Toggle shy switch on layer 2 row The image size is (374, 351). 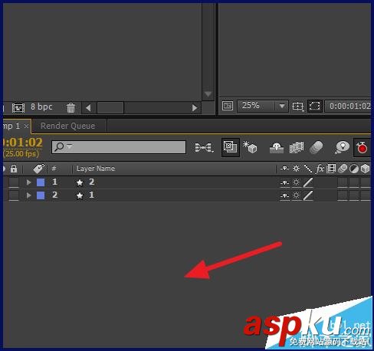pos(284,196)
